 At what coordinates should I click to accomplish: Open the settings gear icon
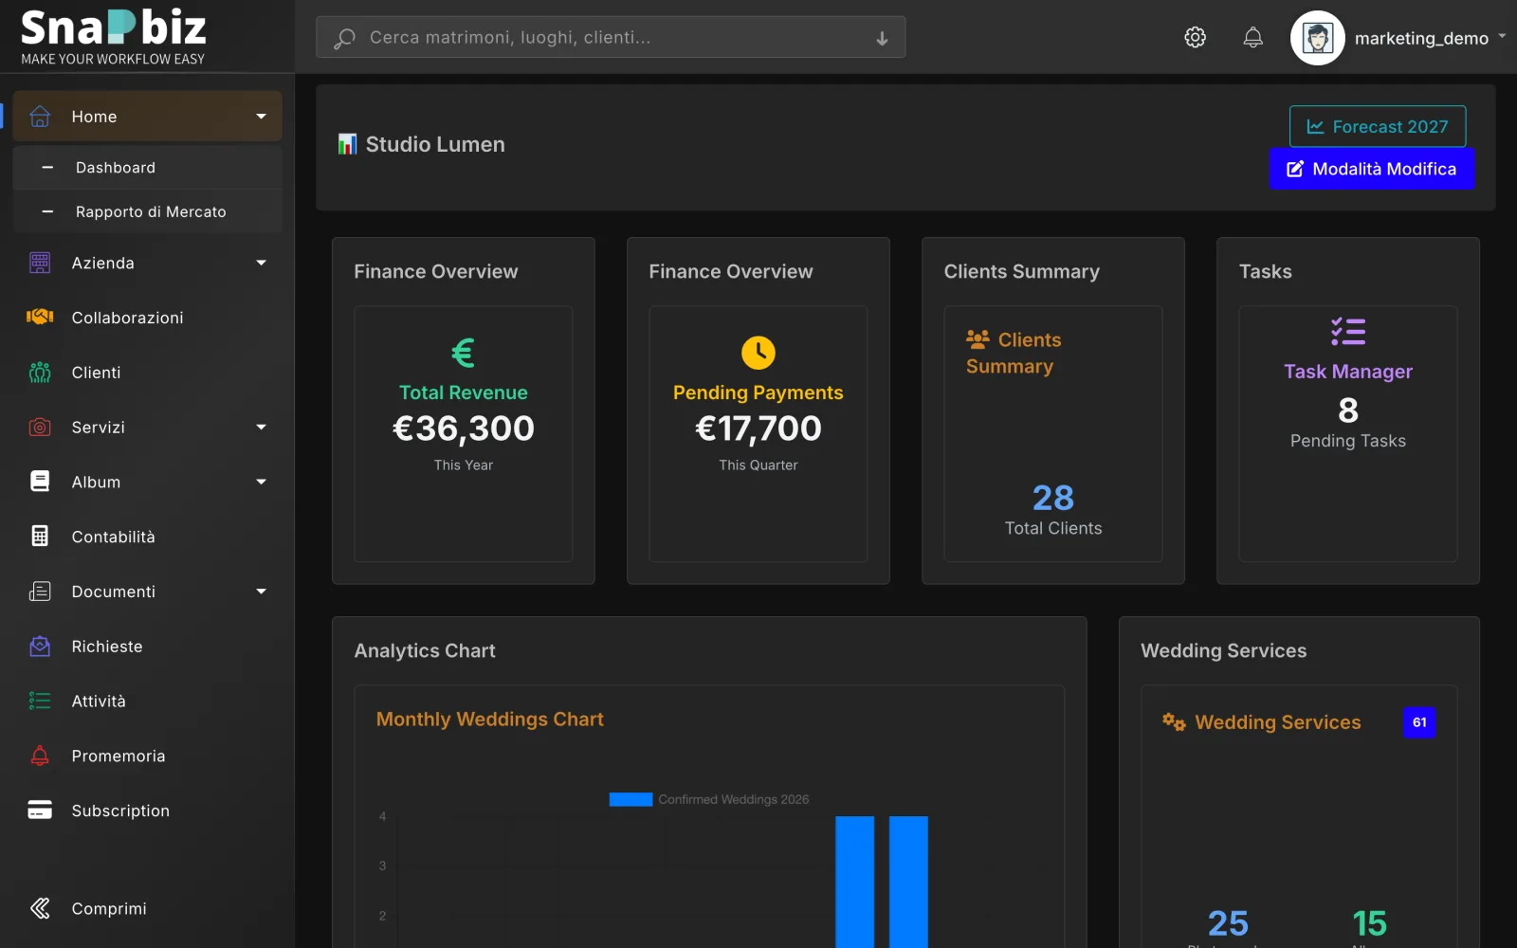tap(1195, 37)
